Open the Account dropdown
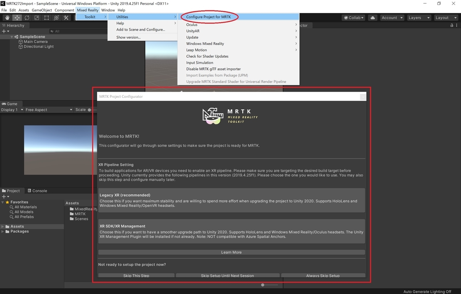Viewport: 461px width, 294px height. coord(392,18)
